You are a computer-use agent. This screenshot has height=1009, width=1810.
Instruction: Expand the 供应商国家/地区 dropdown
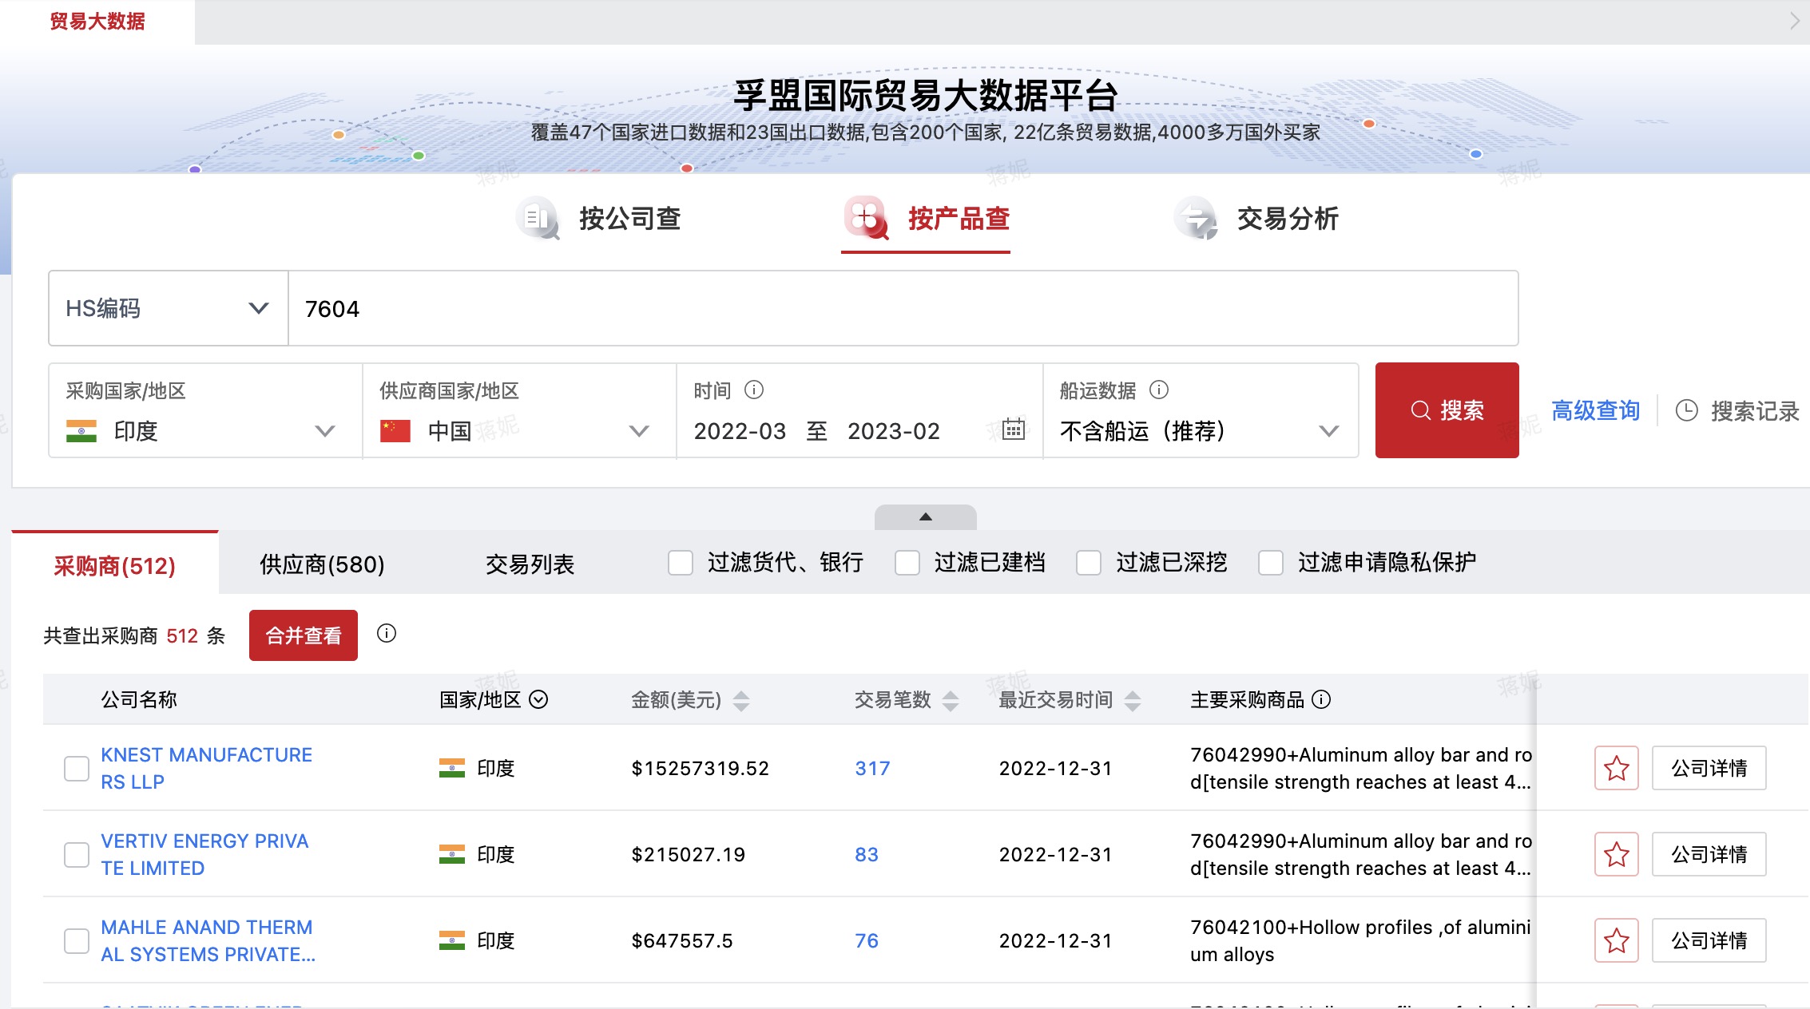(637, 431)
